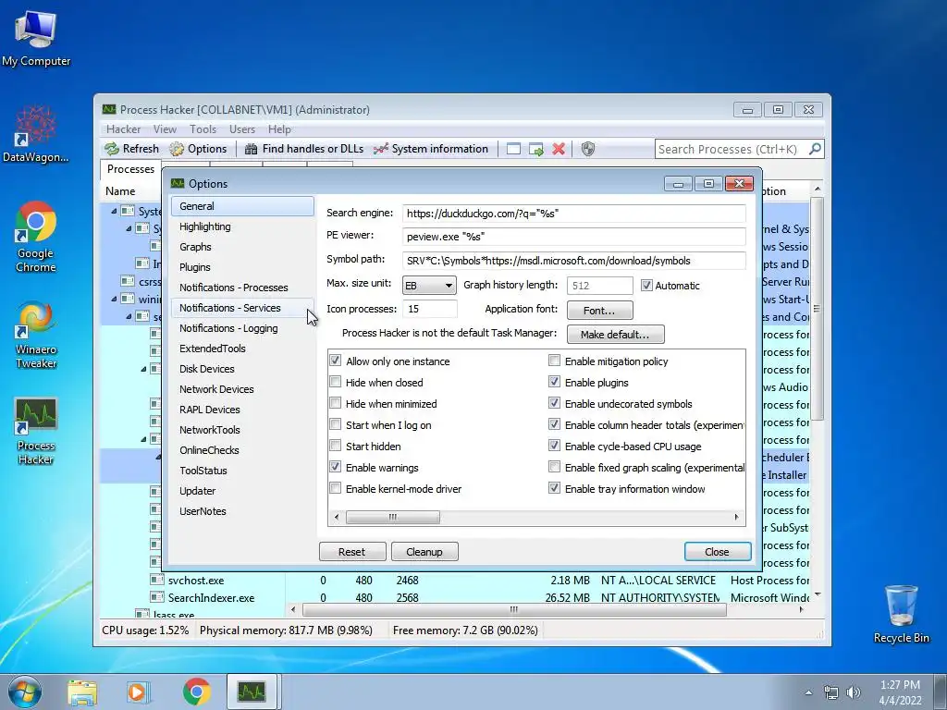
Task: Open Process Hacker desktop shortcut
Action: pyautogui.click(x=36, y=431)
